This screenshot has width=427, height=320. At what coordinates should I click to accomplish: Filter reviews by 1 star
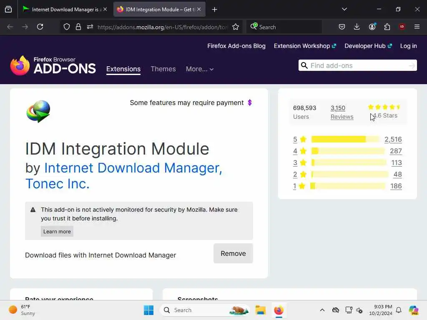295,186
